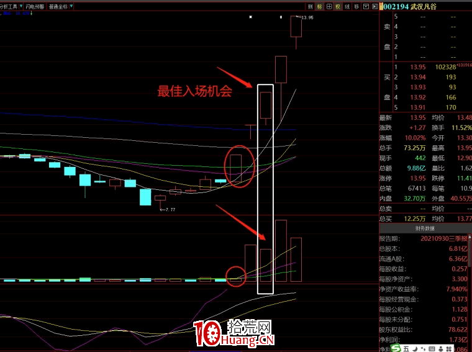Image resolution: width=472 pixels, height=352 pixels.
Task: Select the buy level 3 price 13.93
Action: (x=418, y=88)
